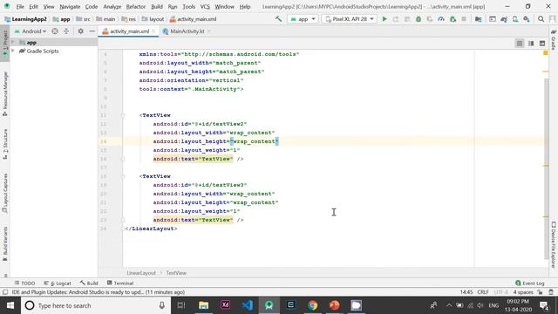Open the TODO tool window
Viewport: 558px width, 314px height.
tap(24, 283)
